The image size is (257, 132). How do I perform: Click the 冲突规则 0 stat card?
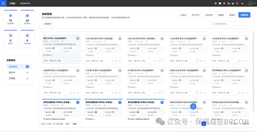point(27,39)
